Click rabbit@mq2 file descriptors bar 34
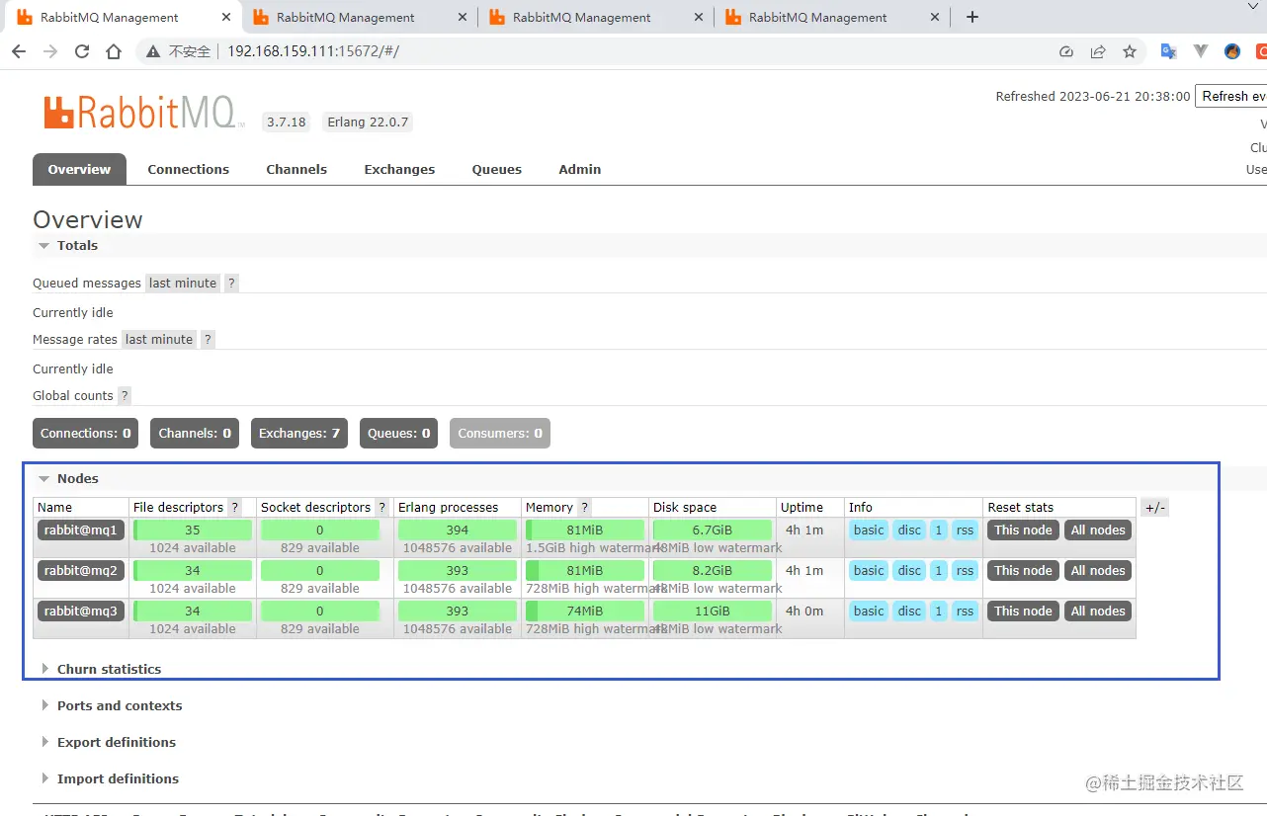1267x816 pixels. [193, 571]
